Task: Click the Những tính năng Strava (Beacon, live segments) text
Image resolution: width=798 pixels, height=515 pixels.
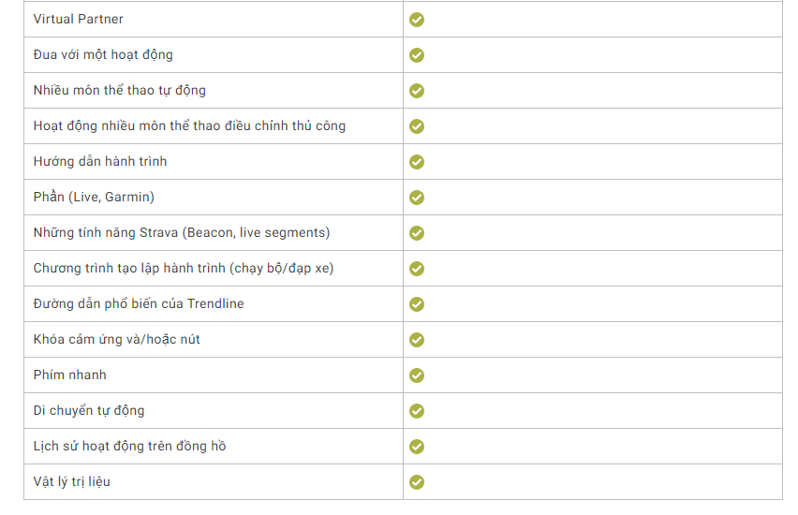Action: (x=182, y=232)
